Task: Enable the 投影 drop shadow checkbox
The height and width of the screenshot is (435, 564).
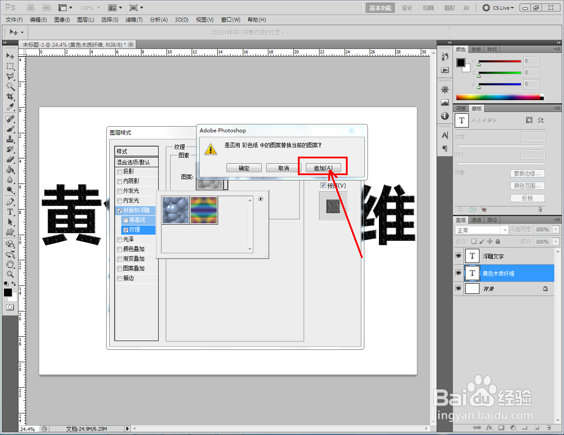Action: coord(119,172)
